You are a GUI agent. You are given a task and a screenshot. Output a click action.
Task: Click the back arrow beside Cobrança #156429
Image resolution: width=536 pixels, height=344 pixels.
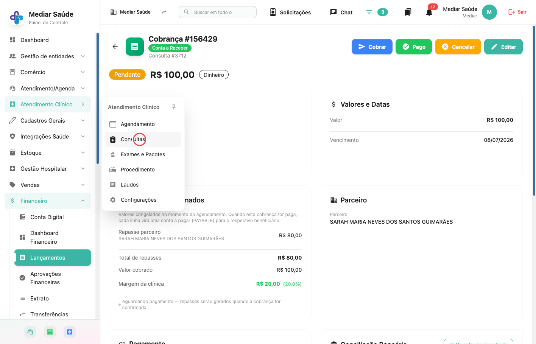point(115,47)
